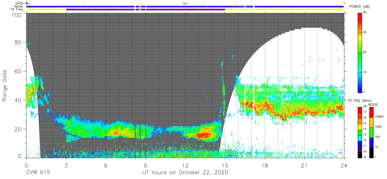
Task: Click the 40 label on power scale
Action: coord(365,13)
